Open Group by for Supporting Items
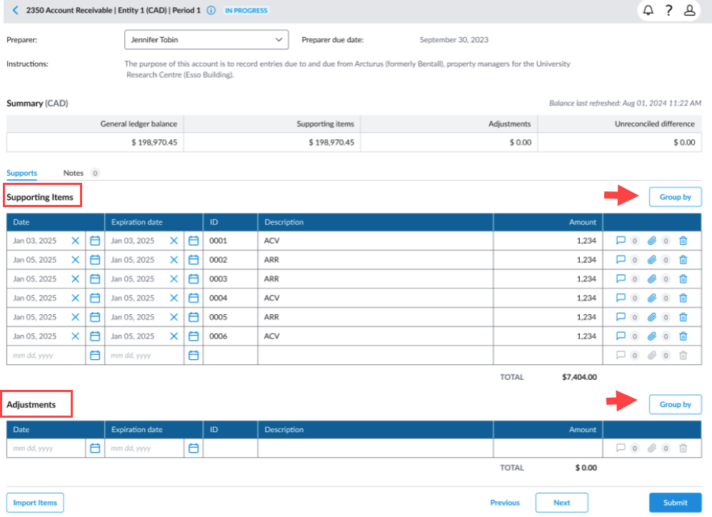Screen dimensions: 712x517 675,197
